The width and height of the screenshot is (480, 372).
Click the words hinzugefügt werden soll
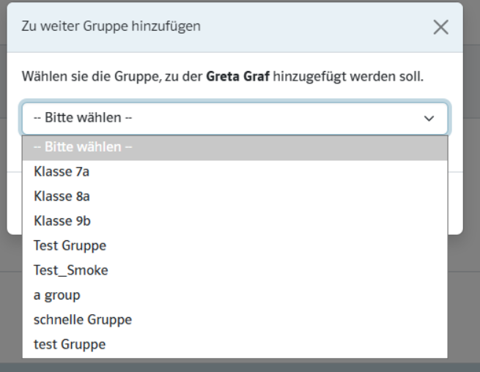coord(348,76)
